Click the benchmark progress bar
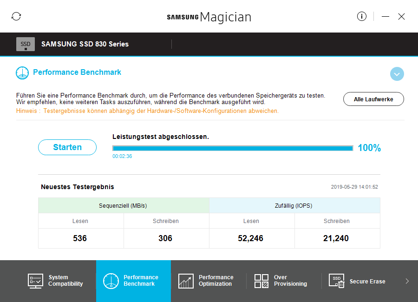The height and width of the screenshot is (302, 418). coord(233,148)
